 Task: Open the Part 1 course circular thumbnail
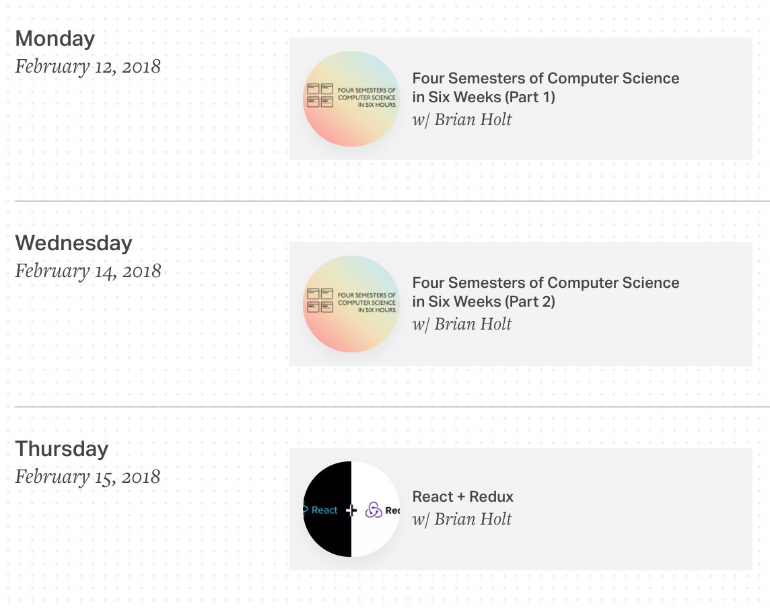(x=351, y=99)
